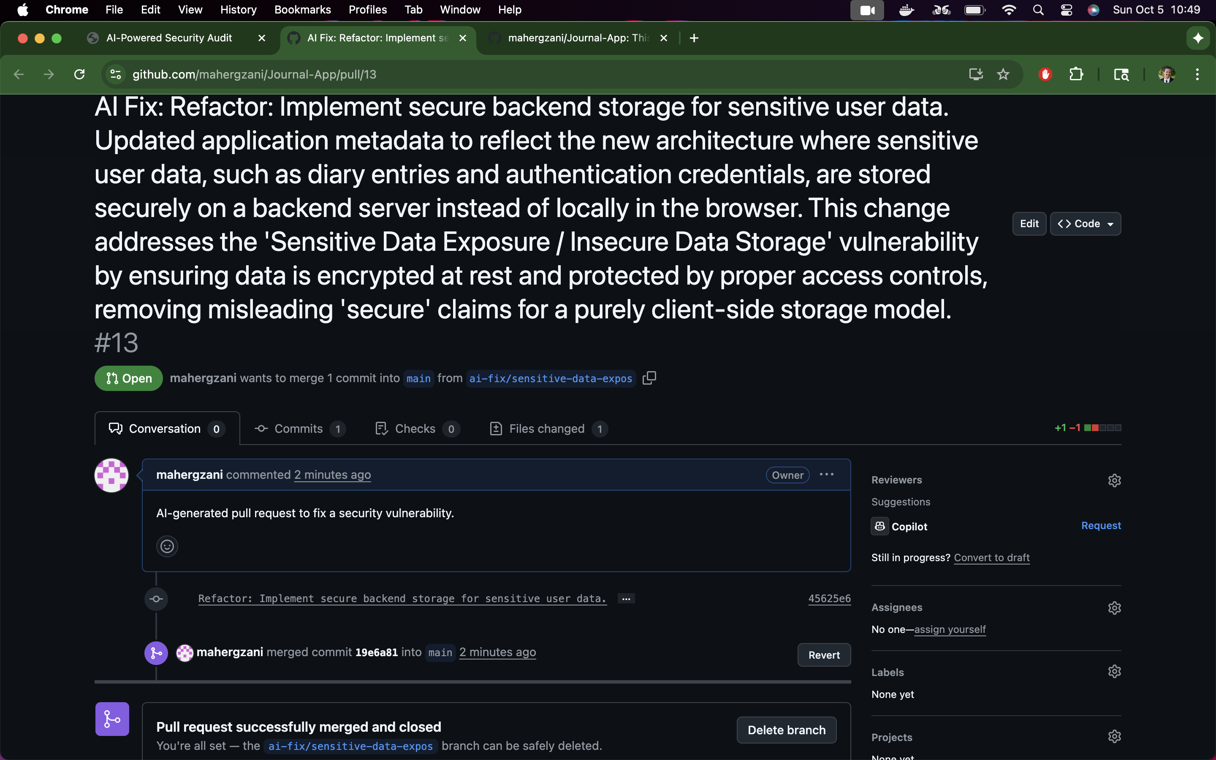Open Reviewers settings gear
The image size is (1216, 760).
point(1114,480)
